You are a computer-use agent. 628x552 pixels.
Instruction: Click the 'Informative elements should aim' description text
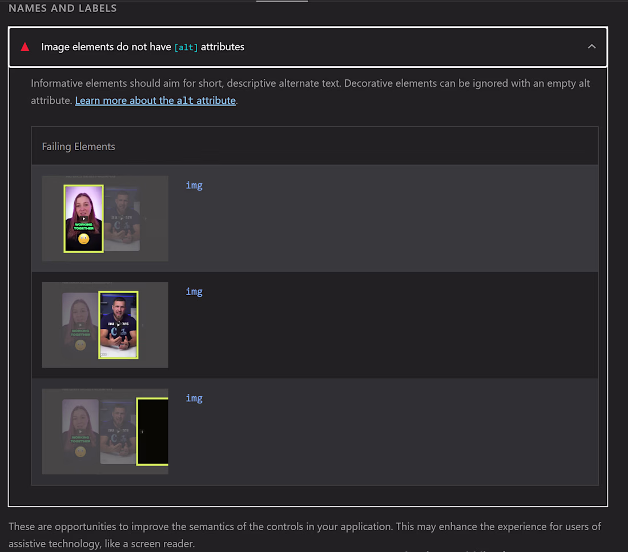[x=311, y=92]
